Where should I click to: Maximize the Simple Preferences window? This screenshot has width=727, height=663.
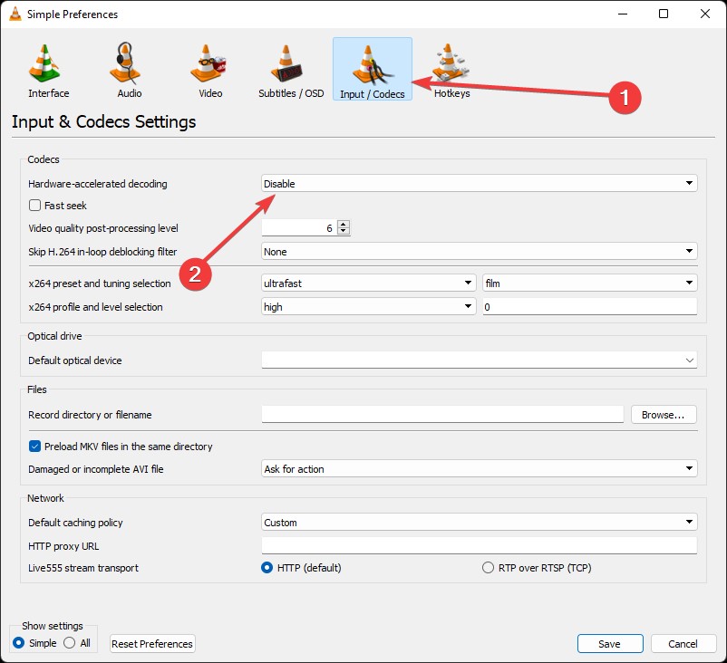pyautogui.click(x=664, y=14)
